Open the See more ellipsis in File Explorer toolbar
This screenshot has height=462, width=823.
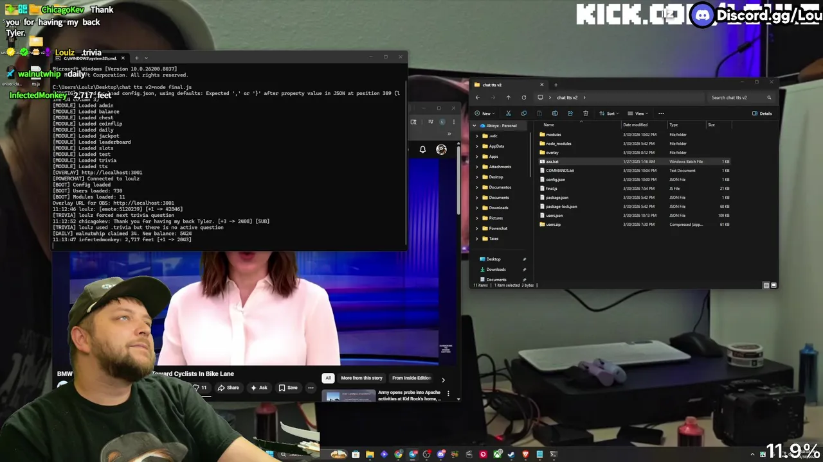(x=661, y=114)
